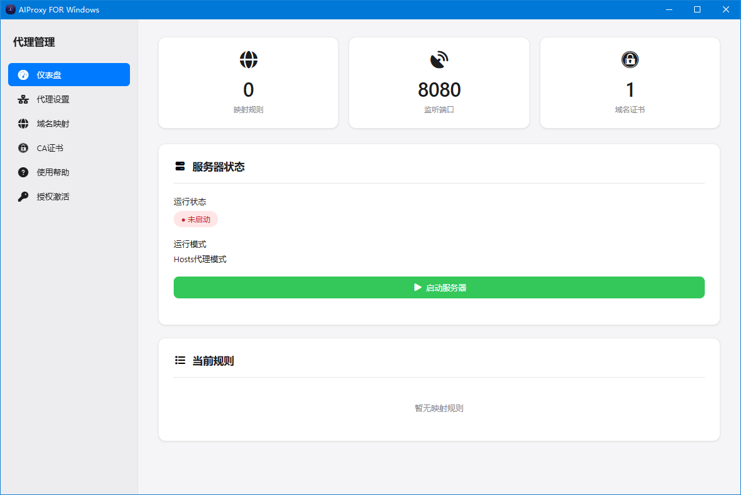Click the proxy settings network icon
Viewport: 741px width, 495px height.
(x=23, y=99)
